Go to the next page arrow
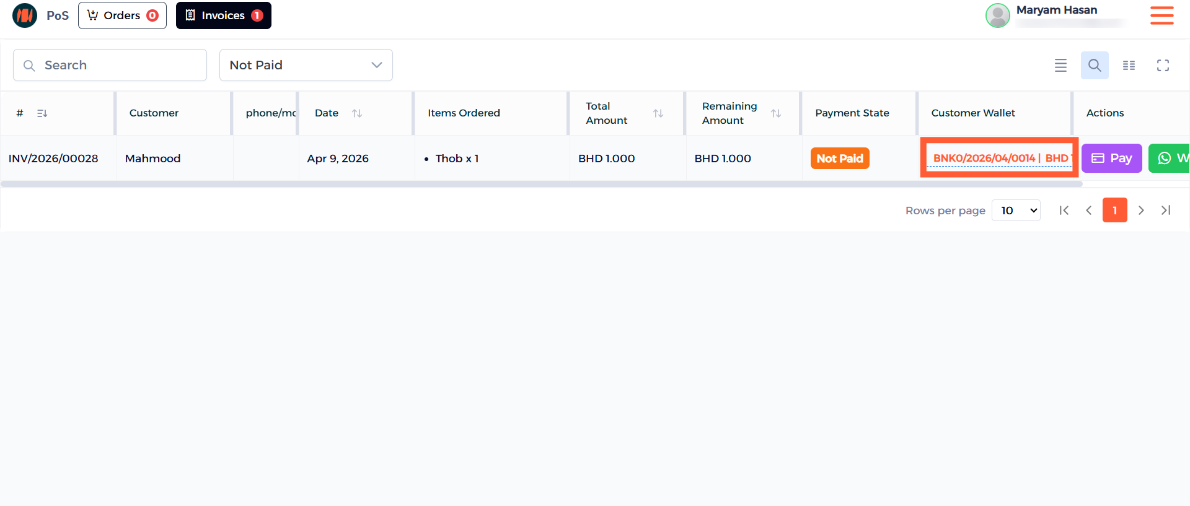 pos(1140,211)
